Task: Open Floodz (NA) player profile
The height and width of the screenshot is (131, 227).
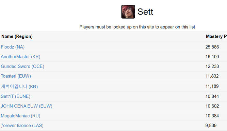Action: (x=13, y=47)
